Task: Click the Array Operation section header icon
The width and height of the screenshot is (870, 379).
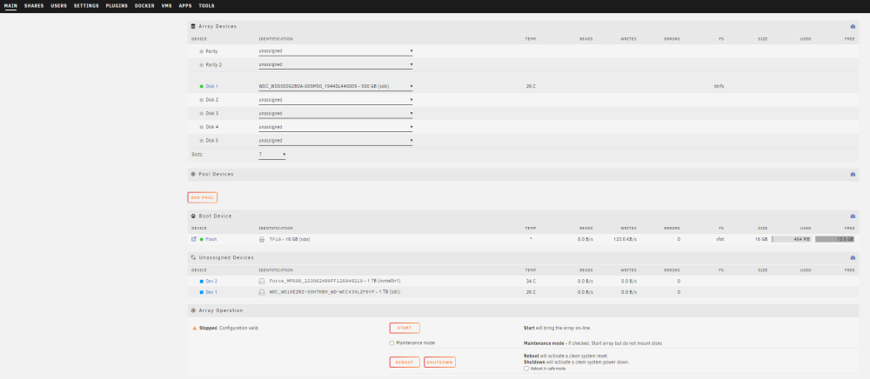Action: click(x=193, y=311)
